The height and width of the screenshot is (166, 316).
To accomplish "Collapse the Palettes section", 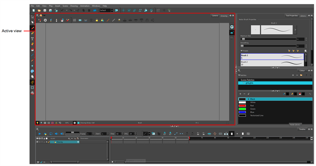I will click(x=239, y=75).
